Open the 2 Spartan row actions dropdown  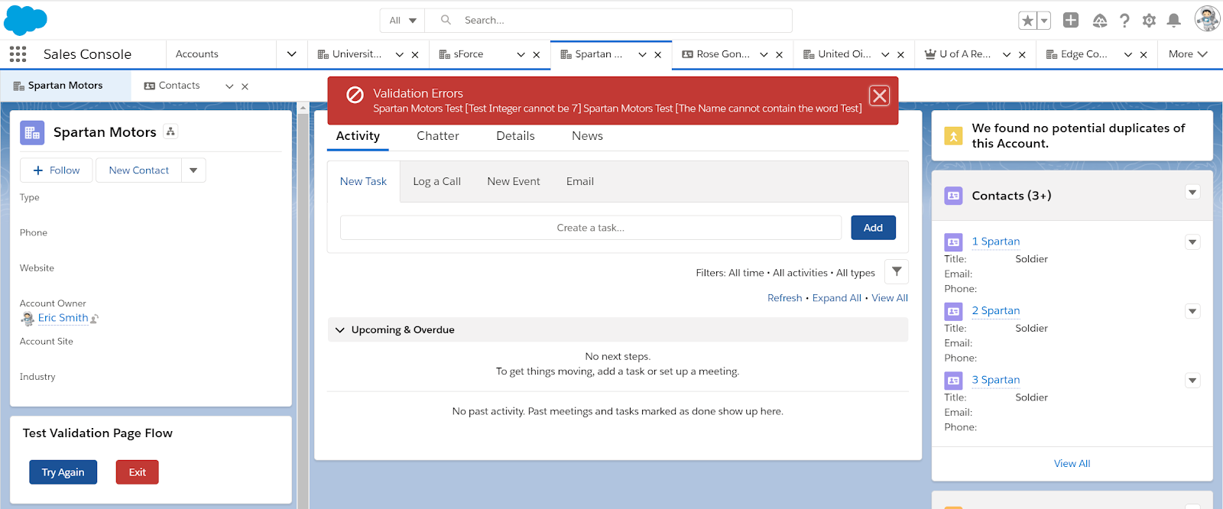(1192, 312)
